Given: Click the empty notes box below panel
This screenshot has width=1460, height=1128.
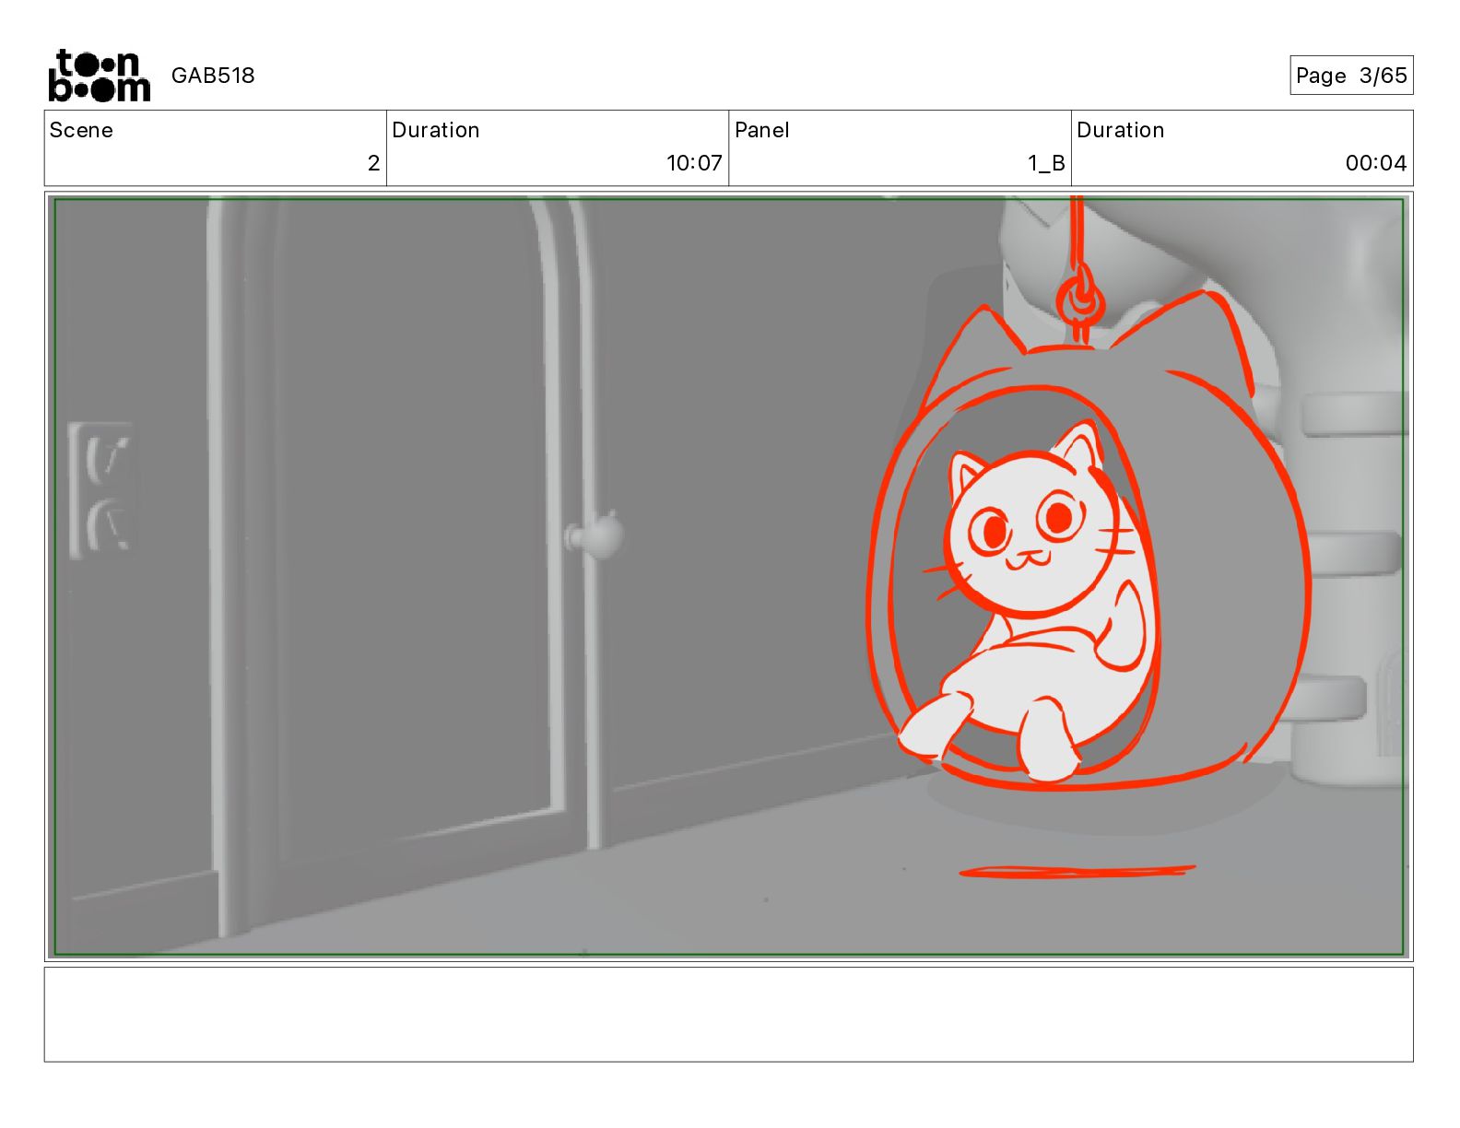Looking at the screenshot, I should [728, 1014].
